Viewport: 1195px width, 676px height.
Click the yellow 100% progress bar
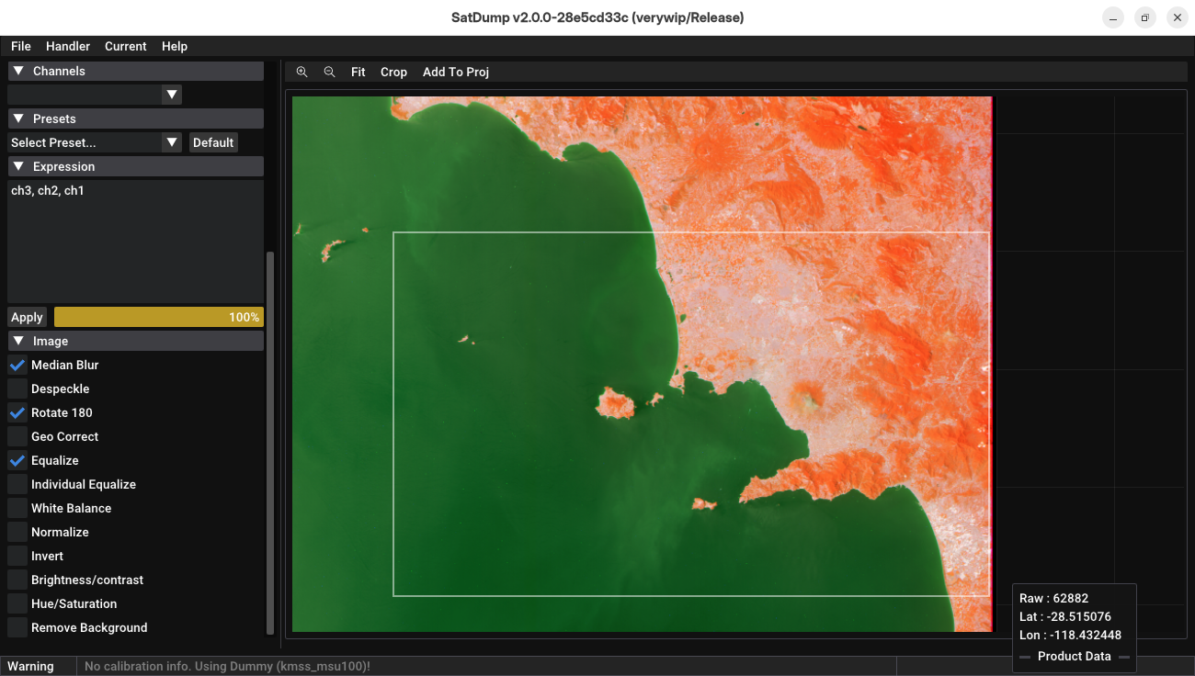click(158, 317)
